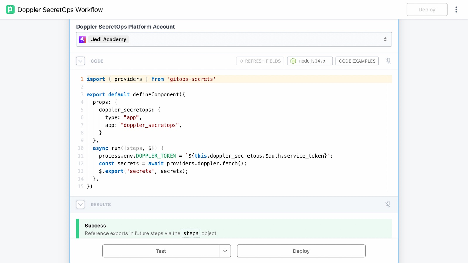The width and height of the screenshot is (468, 263).
Task: Pin the RESULTS section
Action: point(388,205)
